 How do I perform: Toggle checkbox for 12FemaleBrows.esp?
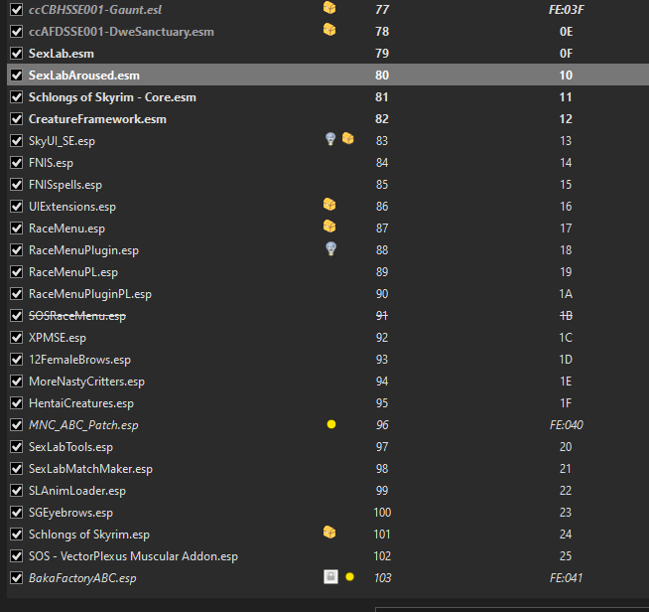click(16, 359)
